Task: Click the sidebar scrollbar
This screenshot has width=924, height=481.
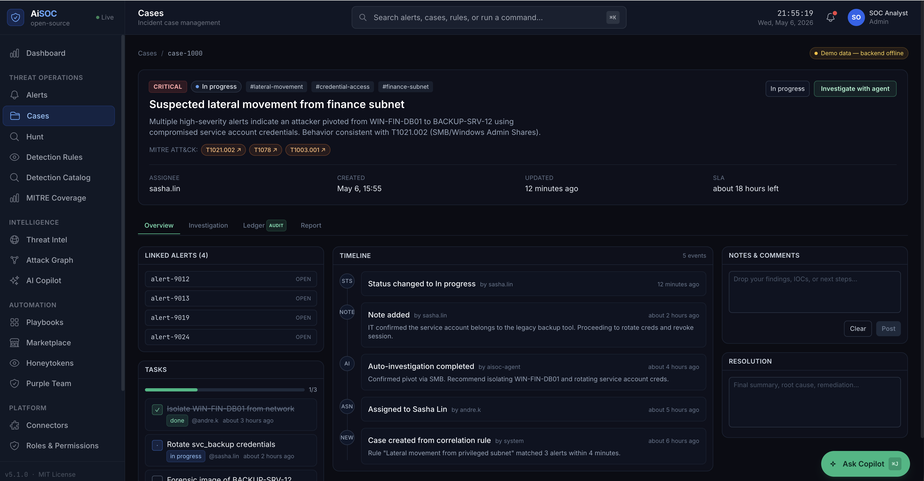Action: [123, 213]
